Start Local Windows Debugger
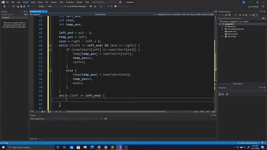 [x=76, y=7]
